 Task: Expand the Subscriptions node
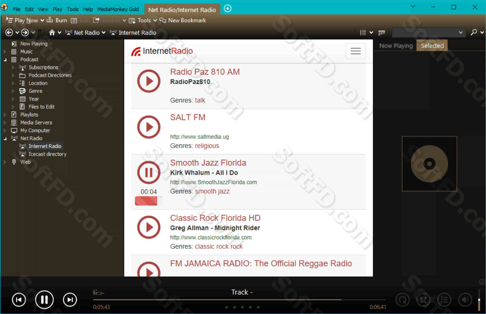(x=13, y=68)
